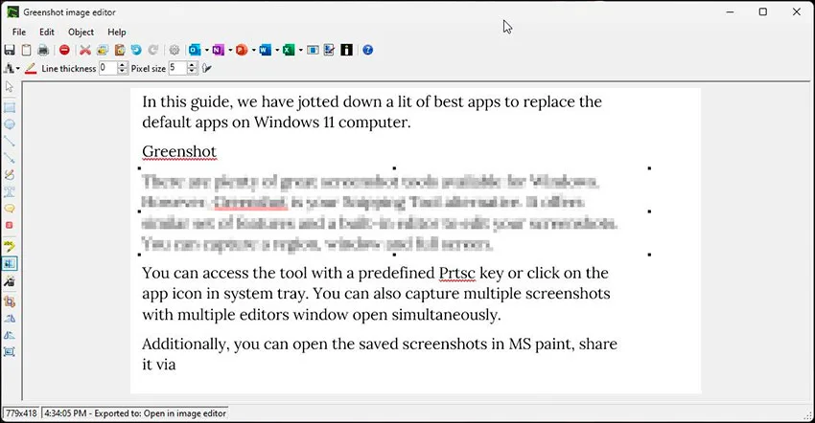
Task: Undo the last edit with blue arrow
Action: coord(136,50)
